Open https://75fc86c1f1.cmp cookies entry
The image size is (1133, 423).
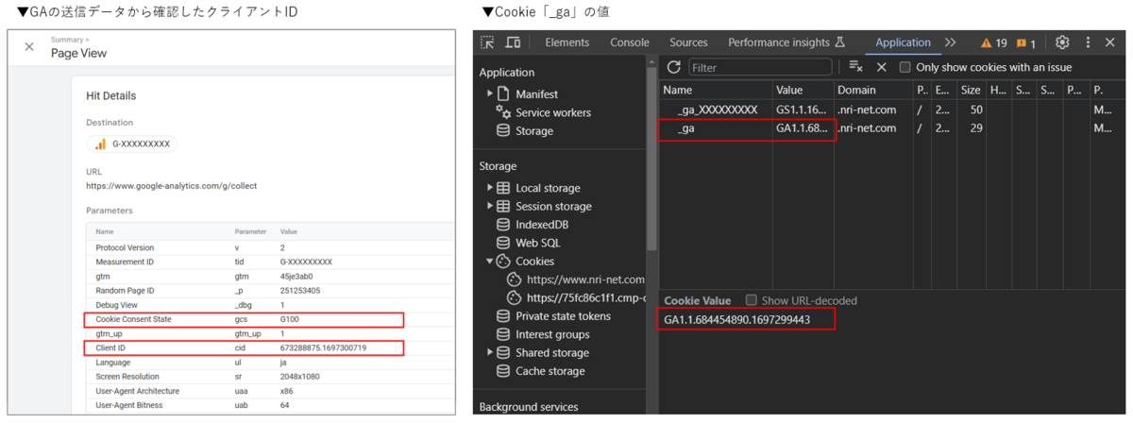(x=585, y=297)
